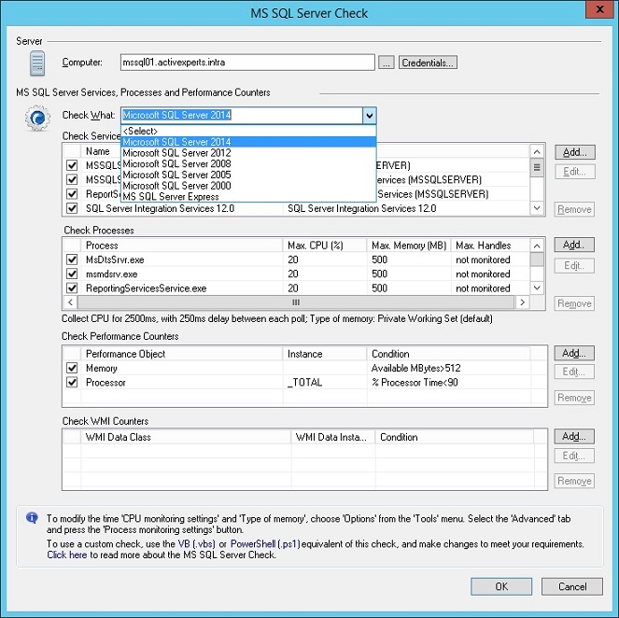Viewport: 619px width, 618px height.
Task: Click Add for Performance Counters
Action: [x=574, y=353]
